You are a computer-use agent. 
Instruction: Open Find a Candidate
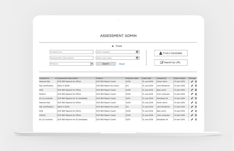pyautogui.click(x=171, y=53)
